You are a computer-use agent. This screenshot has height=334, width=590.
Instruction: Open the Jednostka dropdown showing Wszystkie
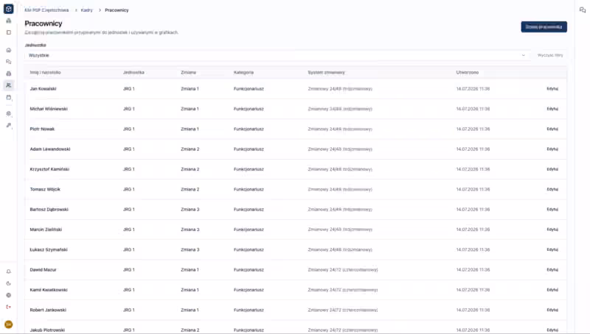(x=277, y=55)
